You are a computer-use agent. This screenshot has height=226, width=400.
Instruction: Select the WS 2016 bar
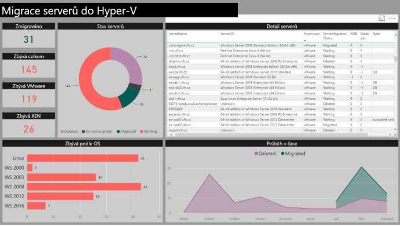click(x=36, y=206)
